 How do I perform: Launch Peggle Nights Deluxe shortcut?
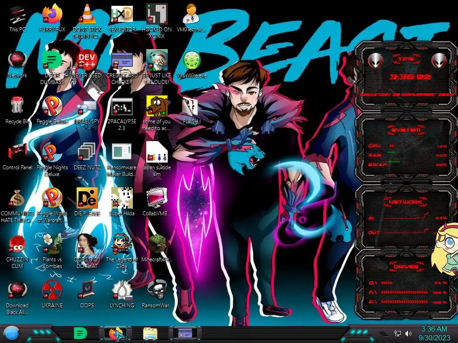52,159
